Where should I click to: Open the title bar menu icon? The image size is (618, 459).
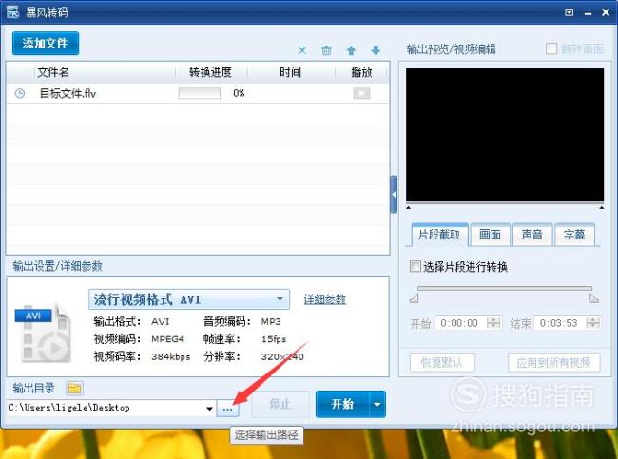point(570,12)
